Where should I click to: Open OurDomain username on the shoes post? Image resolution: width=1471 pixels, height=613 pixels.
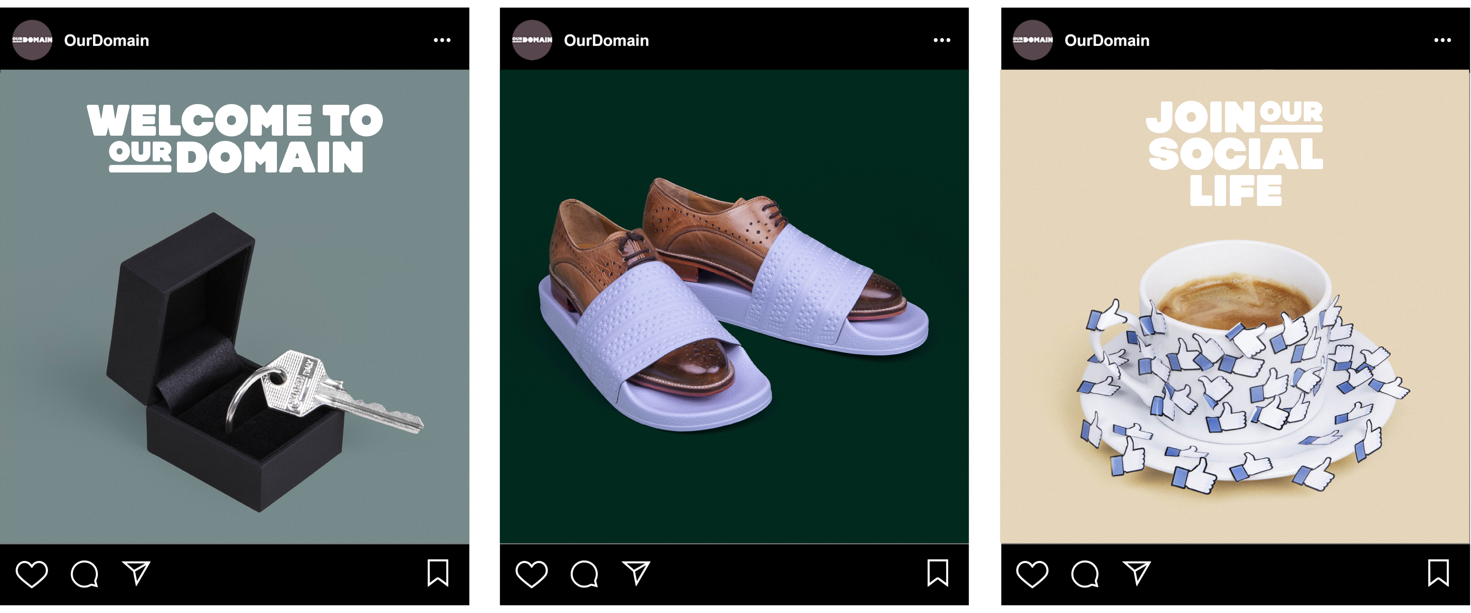tap(606, 40)
